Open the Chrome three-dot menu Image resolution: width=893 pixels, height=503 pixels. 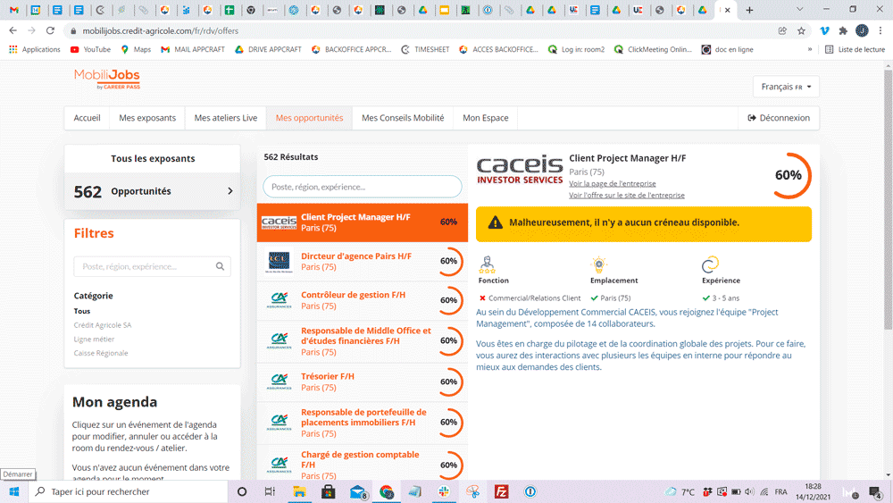tap(880, 30)
